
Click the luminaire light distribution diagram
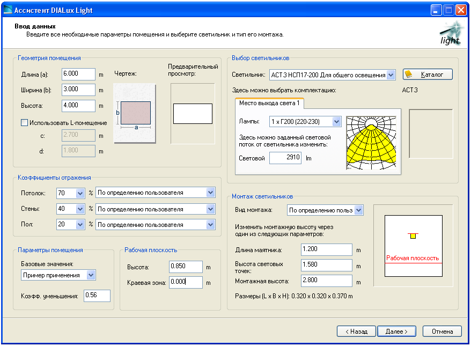coord(371,144)
